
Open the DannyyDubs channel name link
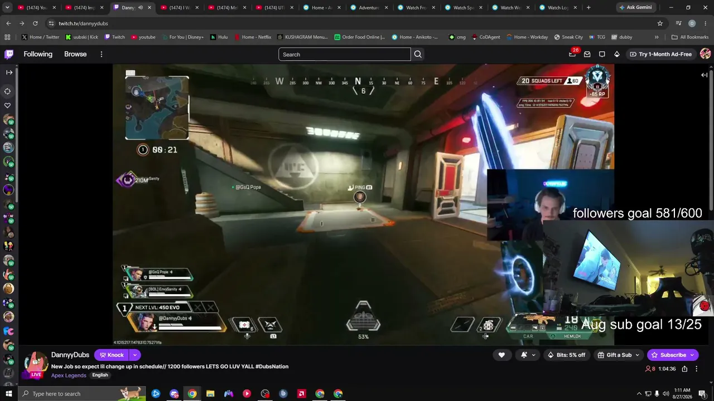(x=70, y=355)
